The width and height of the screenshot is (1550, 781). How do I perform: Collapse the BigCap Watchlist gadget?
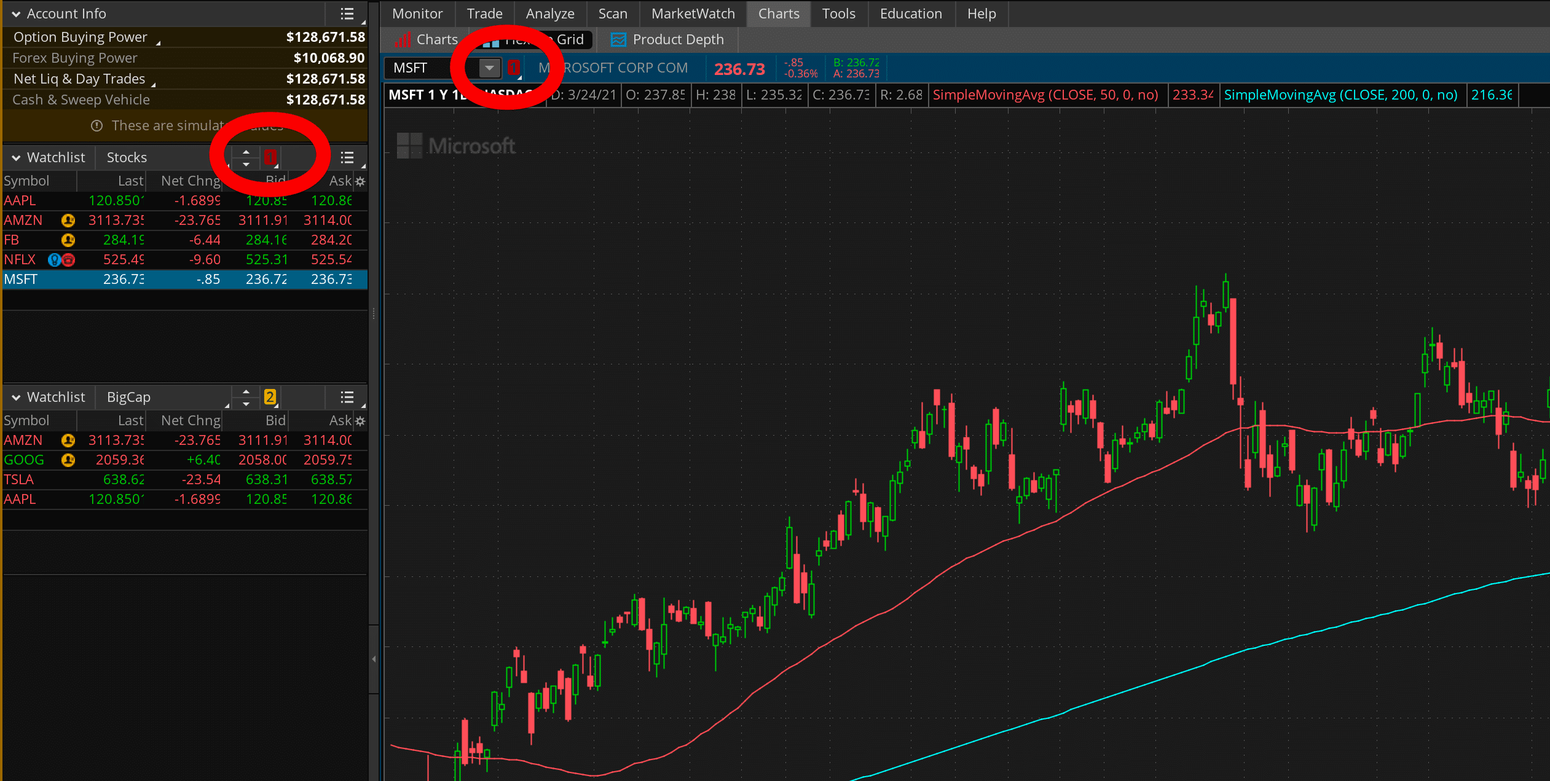16,397
